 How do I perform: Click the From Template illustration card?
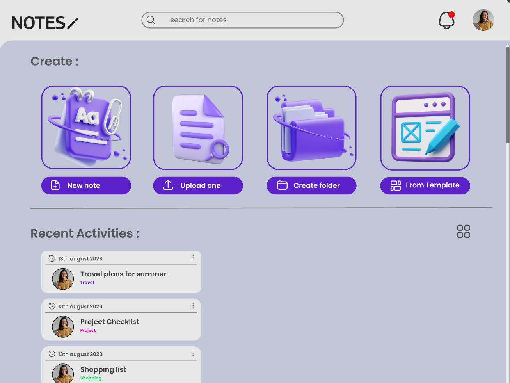coord(425,128)
